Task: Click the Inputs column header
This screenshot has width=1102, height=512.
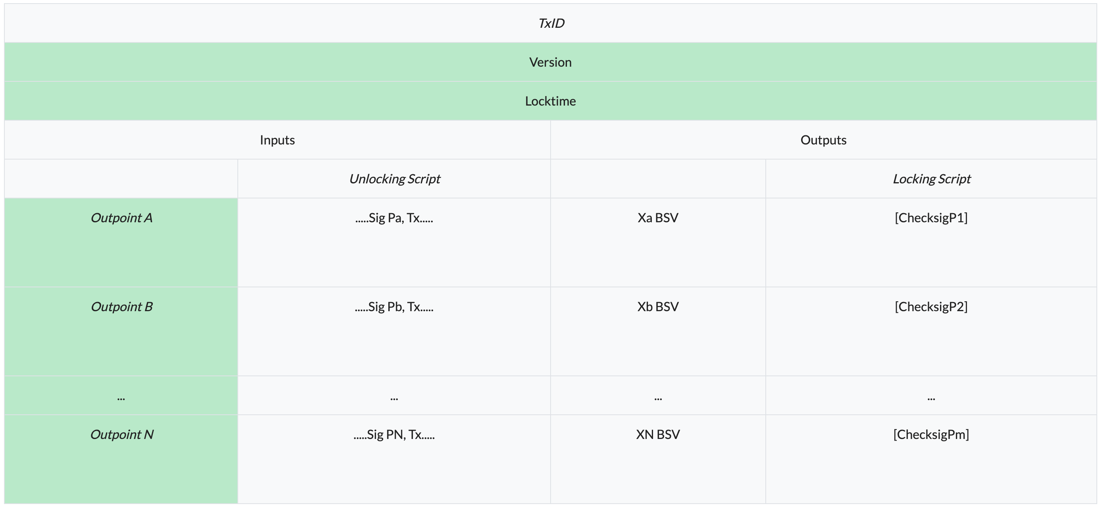Action: (277, 140)
